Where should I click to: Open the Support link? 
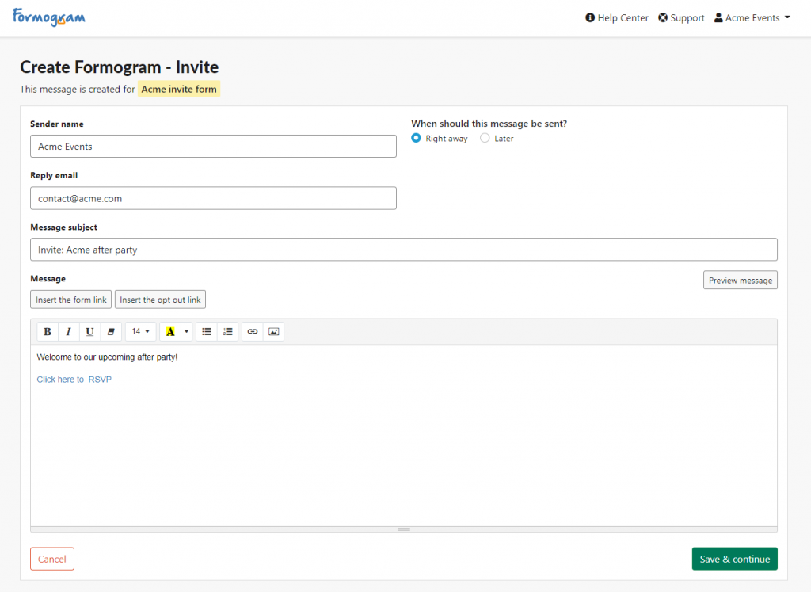pyautogui.click(x=681, y=17)
